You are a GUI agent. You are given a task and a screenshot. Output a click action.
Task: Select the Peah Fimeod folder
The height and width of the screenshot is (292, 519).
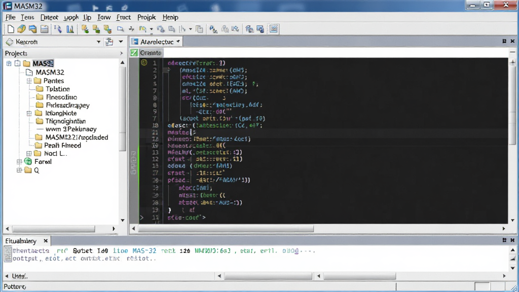[x=62, y=145]
